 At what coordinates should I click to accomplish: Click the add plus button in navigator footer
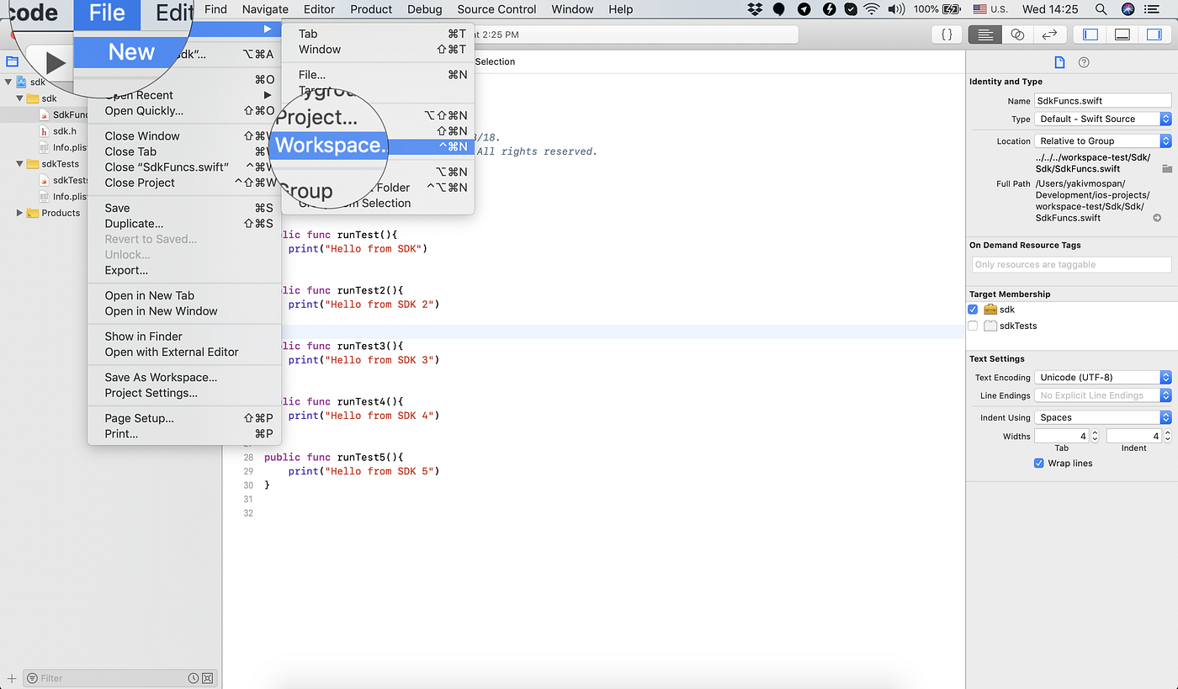[11, 678]
